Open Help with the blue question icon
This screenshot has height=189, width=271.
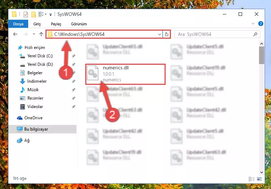pos(260,24)
